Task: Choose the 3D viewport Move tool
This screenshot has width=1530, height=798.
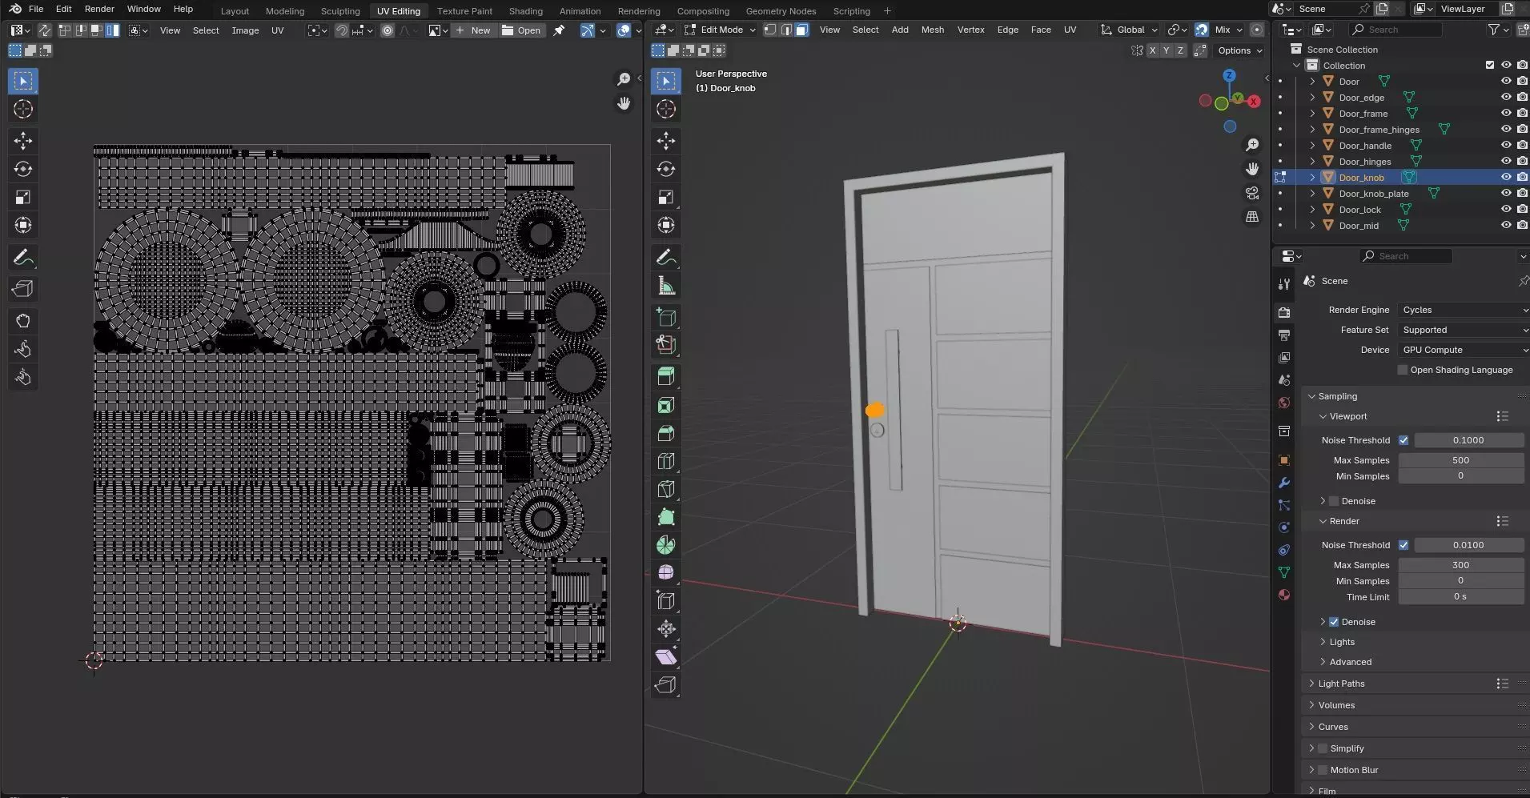Action: coord(665,141)
